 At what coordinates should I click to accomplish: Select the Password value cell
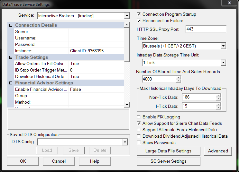pos(96,44)
